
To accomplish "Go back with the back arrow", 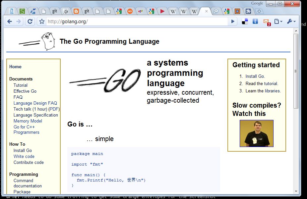I will 9,21.
